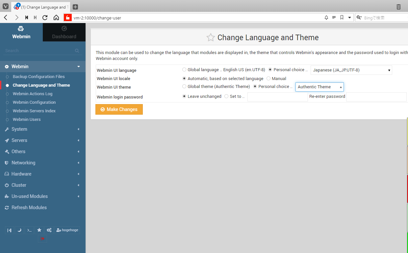The width and height of the screenshot is (408, 253).
Task: Select Personal choice radio for UI theme
Action: [255, 86]
